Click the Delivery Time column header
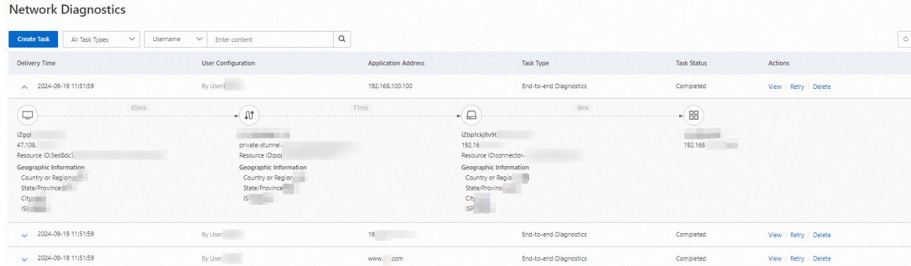911x266 pixels. coord(36,63)
